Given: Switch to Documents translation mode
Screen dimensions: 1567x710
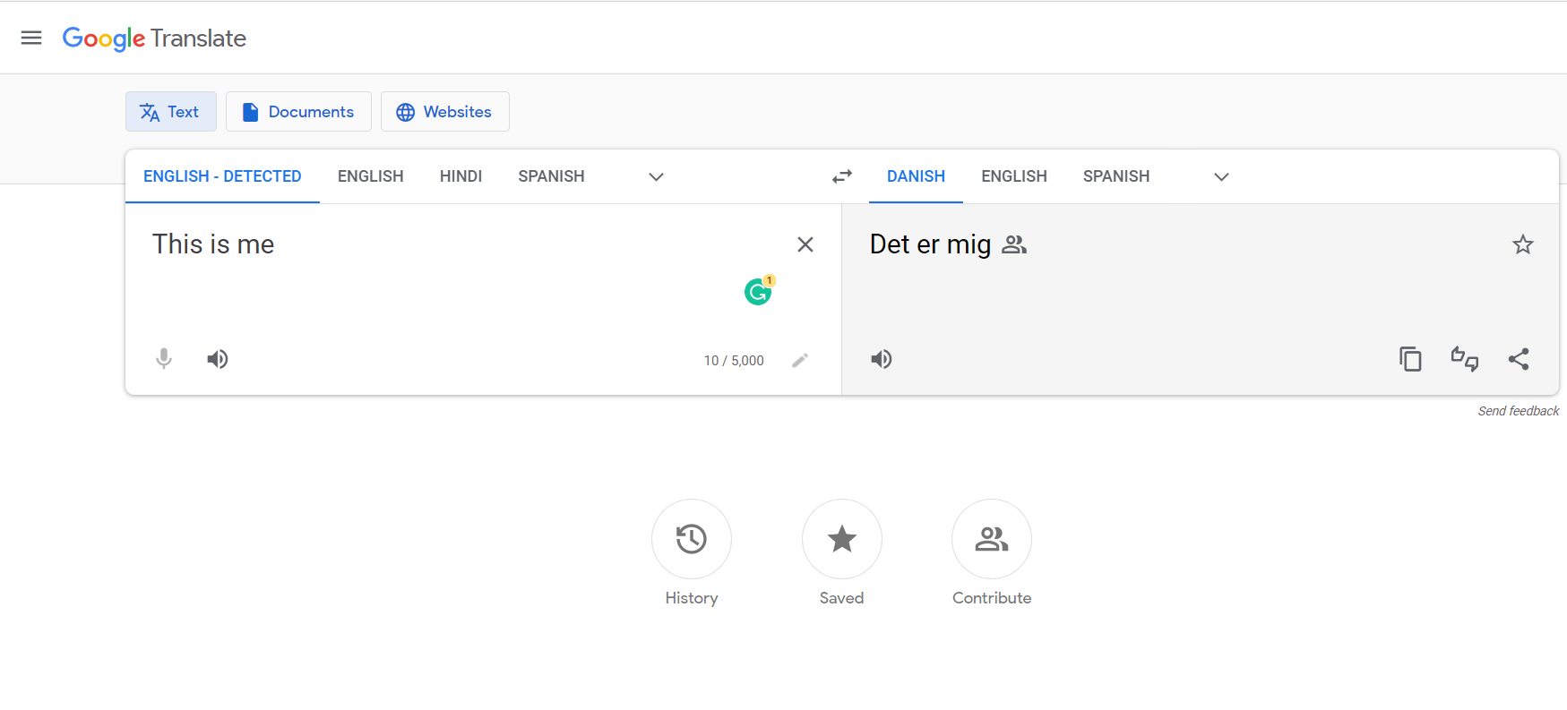Looking at the screenshot, I should [x=298, y=112].
